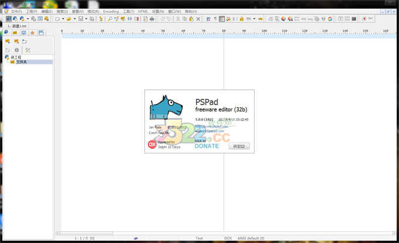Click the right scroll arrow at bottom
The height and width of the screenshot is (243, 399).
tap(394, 234)
